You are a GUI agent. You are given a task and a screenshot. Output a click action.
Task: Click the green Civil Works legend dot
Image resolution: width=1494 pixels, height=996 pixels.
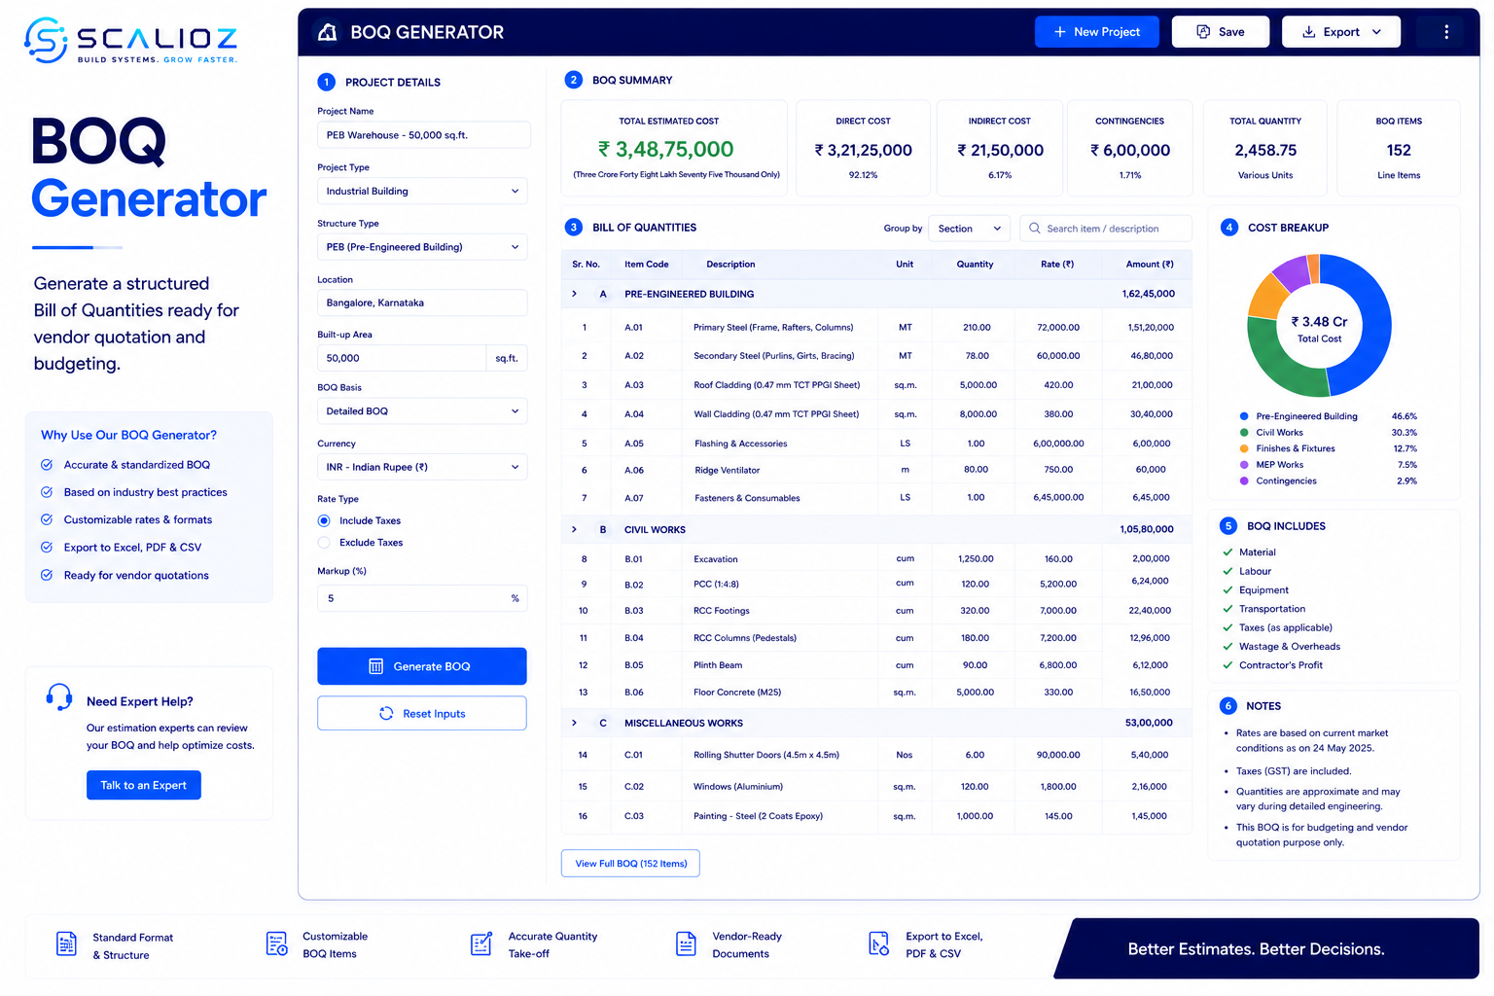(1244, 433)
